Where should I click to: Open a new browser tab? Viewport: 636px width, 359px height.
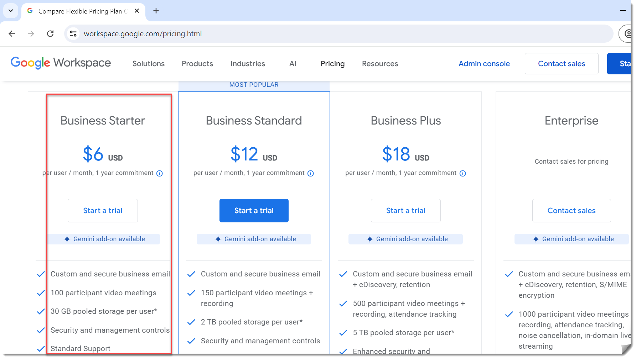(x=156, y=11)
